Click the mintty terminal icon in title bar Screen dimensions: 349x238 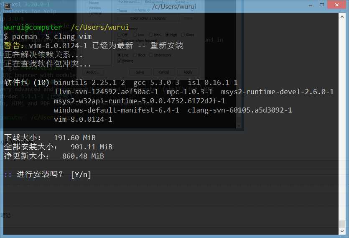8,6
